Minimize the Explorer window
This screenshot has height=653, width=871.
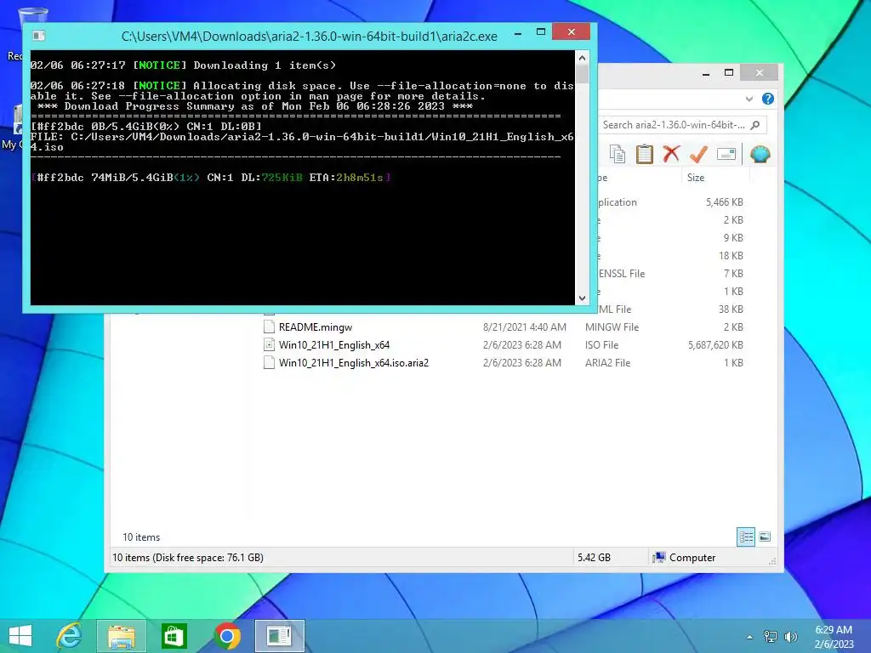pyautogui.click(x=705, y=73)
